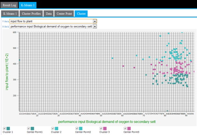Click the 20 tick label on the X axis
197x135 pixels.
tap(37, 116)
